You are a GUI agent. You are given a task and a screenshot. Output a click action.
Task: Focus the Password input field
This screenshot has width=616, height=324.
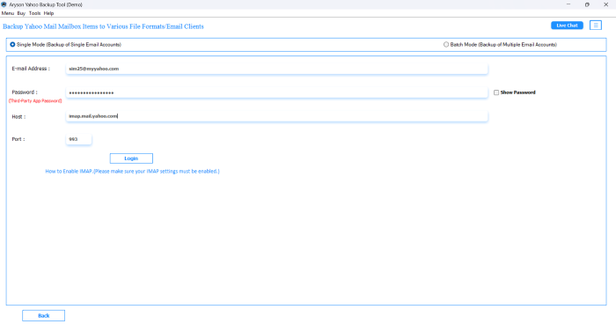(276, 92)
